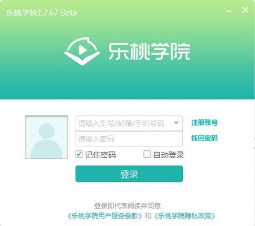
Task: Click the 乐桃学院1.7.67 Beta title text
Action: (x=41, y=13)
